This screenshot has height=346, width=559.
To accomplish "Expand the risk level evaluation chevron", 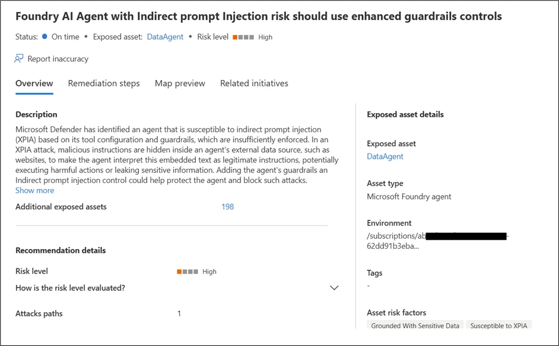I will click(334, 288).
